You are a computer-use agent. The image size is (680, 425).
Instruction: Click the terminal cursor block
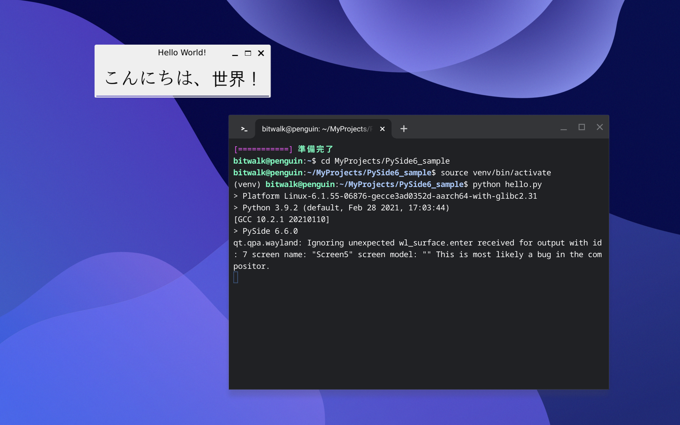pyautogui.click(x=236, y=277)
